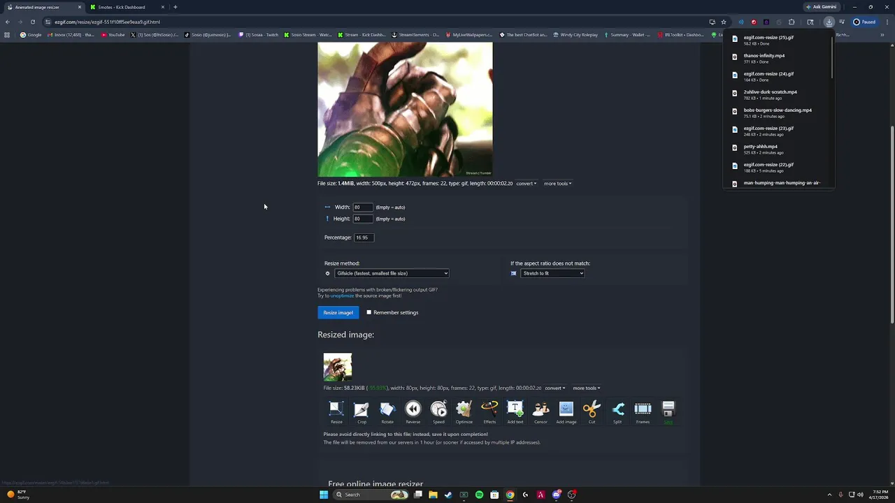The image size is (895, 503).
Task: Click the Paused profile button
Action: pos(864,22)
